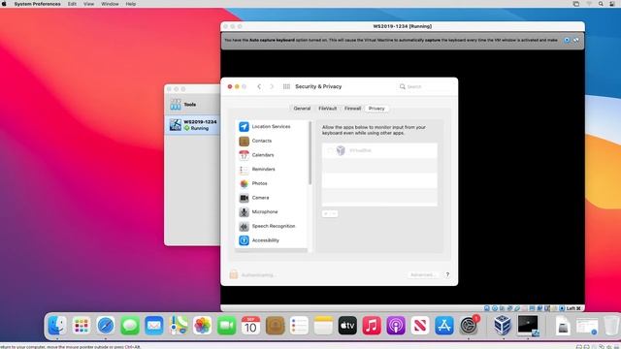
Task: Click the lock icon to authenticate
Action: [x=234, y=274]
